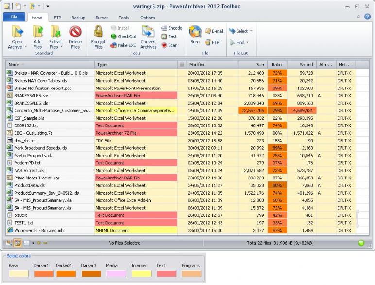Pick the Text color swatch
Screen dimensions: 375x285
point(167,274)
